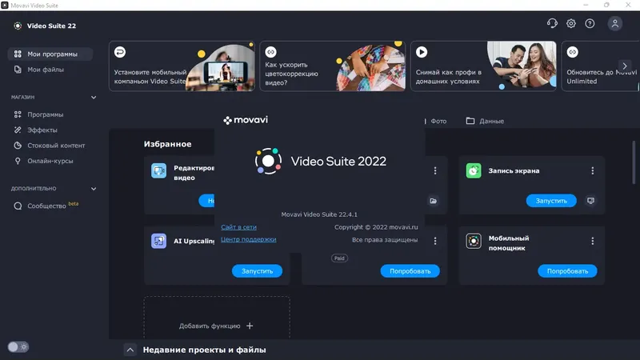Screen dimensions: 640x360
Task: Show next promo banner with right arrow
Action: [x=625, y=66]
